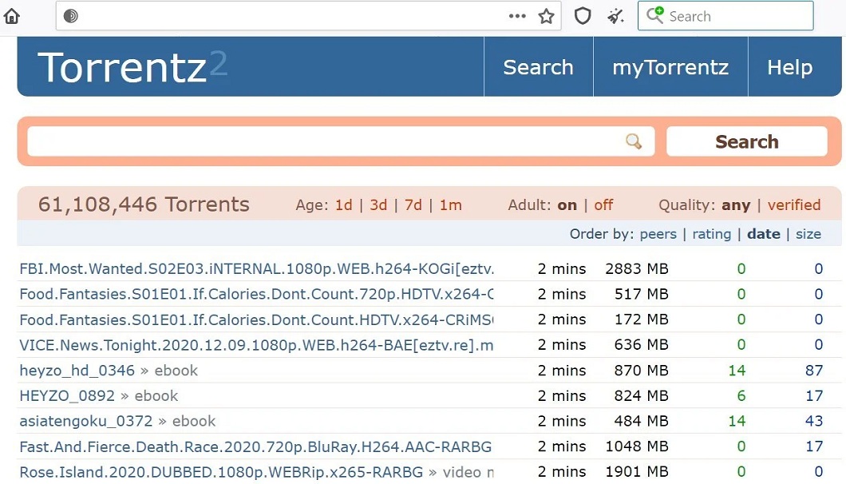Click the search engine icon in browser search box
Image resolution: width=846 pixels, height=484 pixels.
655,15
